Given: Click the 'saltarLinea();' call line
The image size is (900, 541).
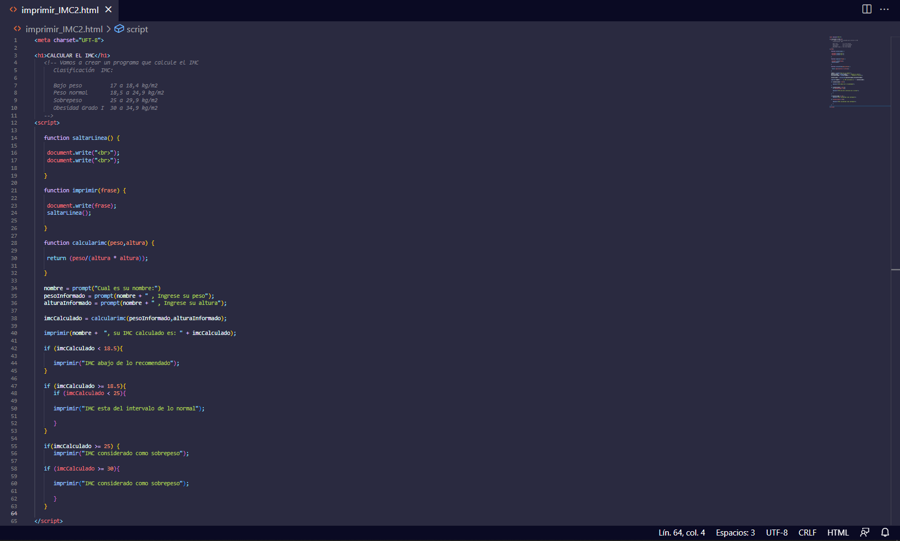Looking at the screenshot, I should [69, 213].
